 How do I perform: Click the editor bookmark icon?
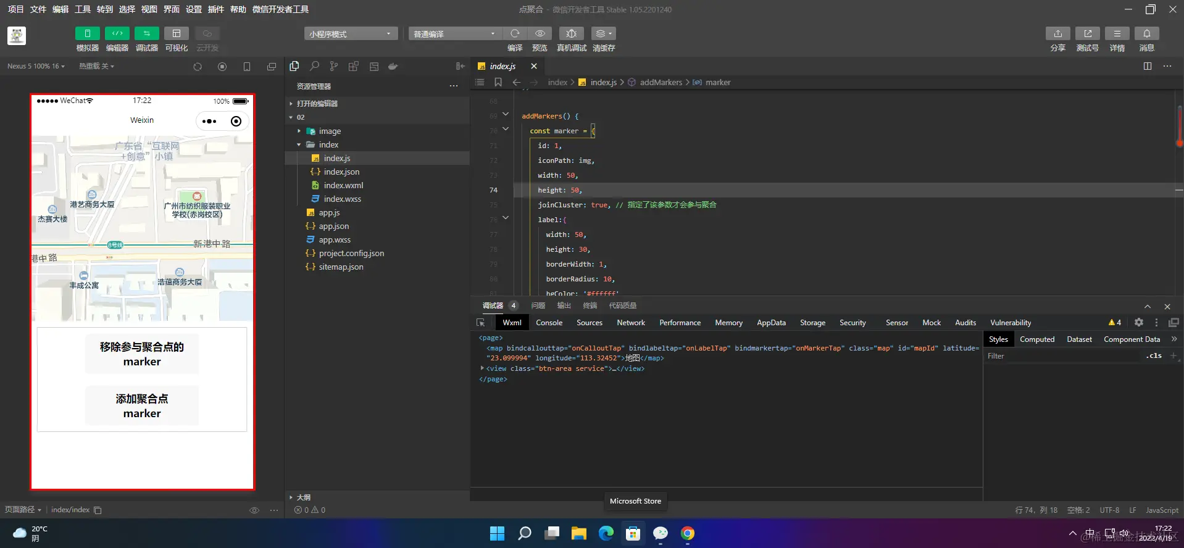point(498,82)
